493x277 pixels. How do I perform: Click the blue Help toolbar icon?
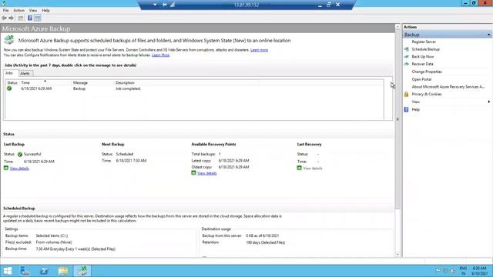(x=30, y=18)
